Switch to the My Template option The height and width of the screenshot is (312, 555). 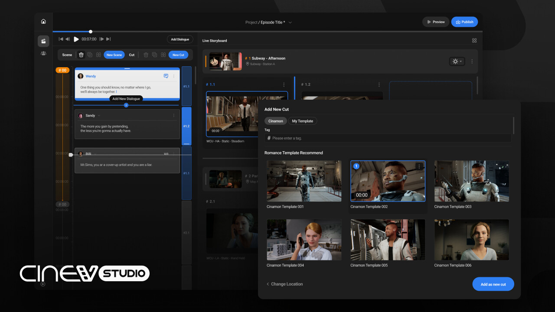click(x=303, y=121)
